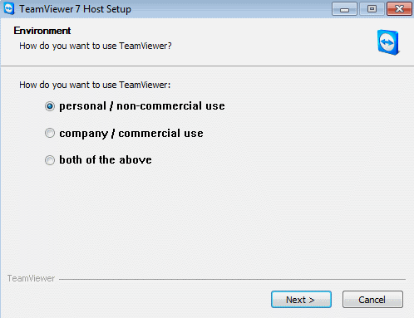Click the bold Environment heading
Image resolution: width=414 pixels, height=318 pixels.
(x=42, y=31)
